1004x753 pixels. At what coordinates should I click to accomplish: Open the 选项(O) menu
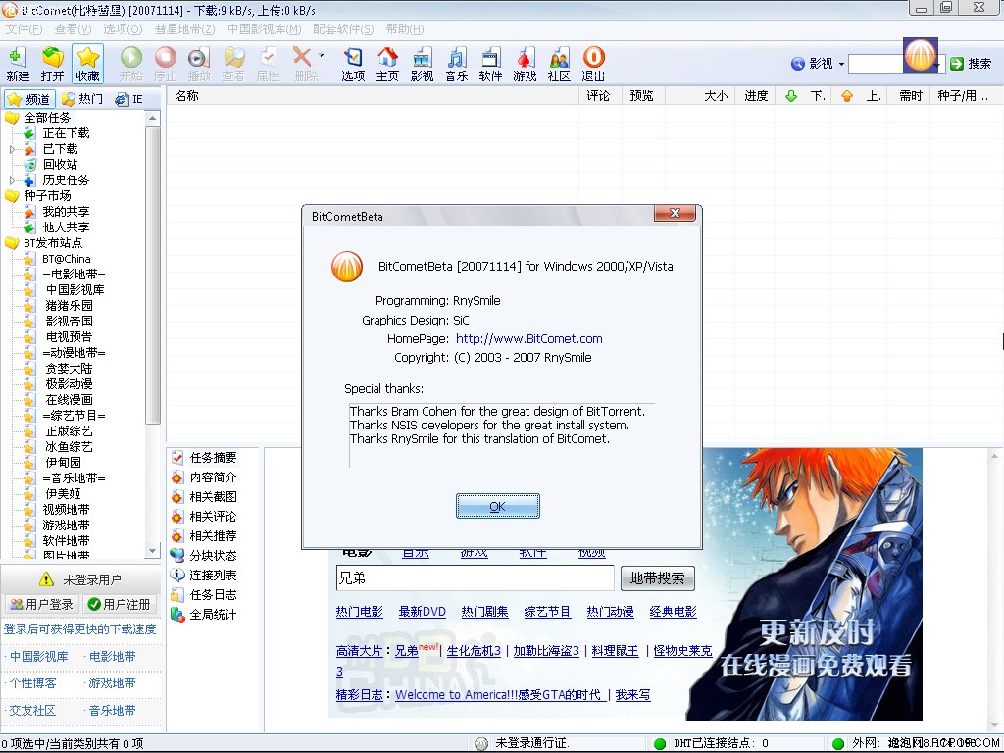coord(123,29)
